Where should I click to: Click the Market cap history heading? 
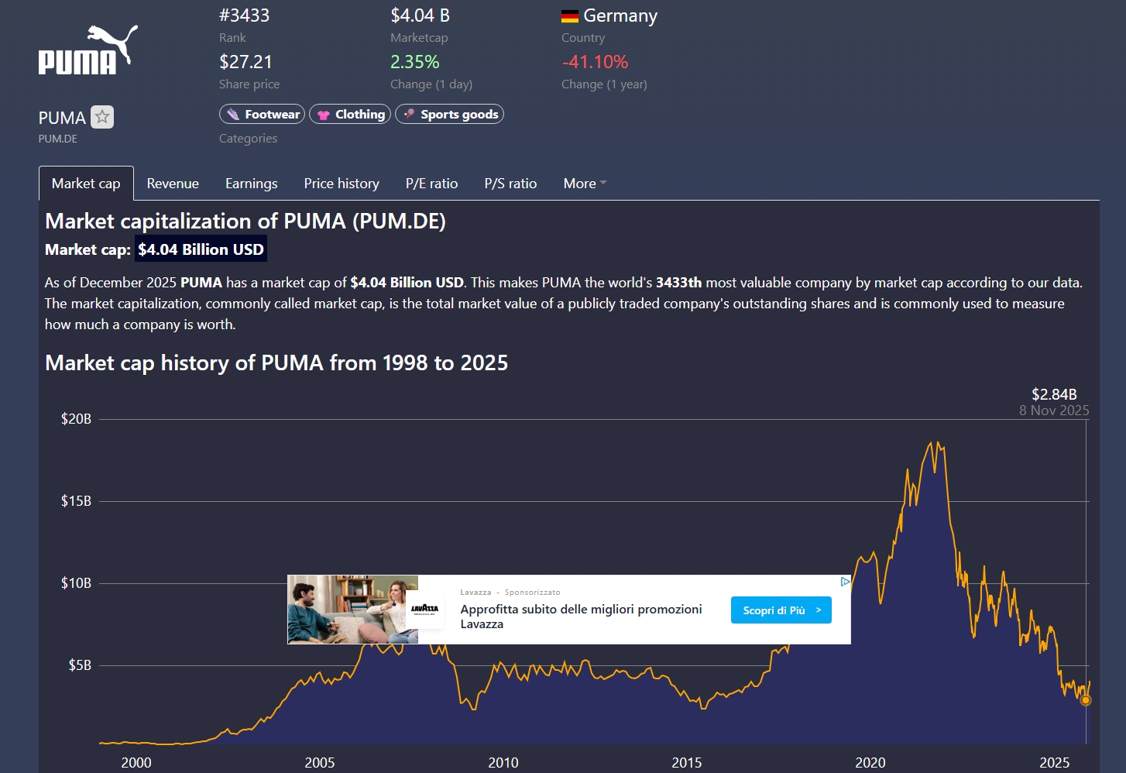click(276, 363)
